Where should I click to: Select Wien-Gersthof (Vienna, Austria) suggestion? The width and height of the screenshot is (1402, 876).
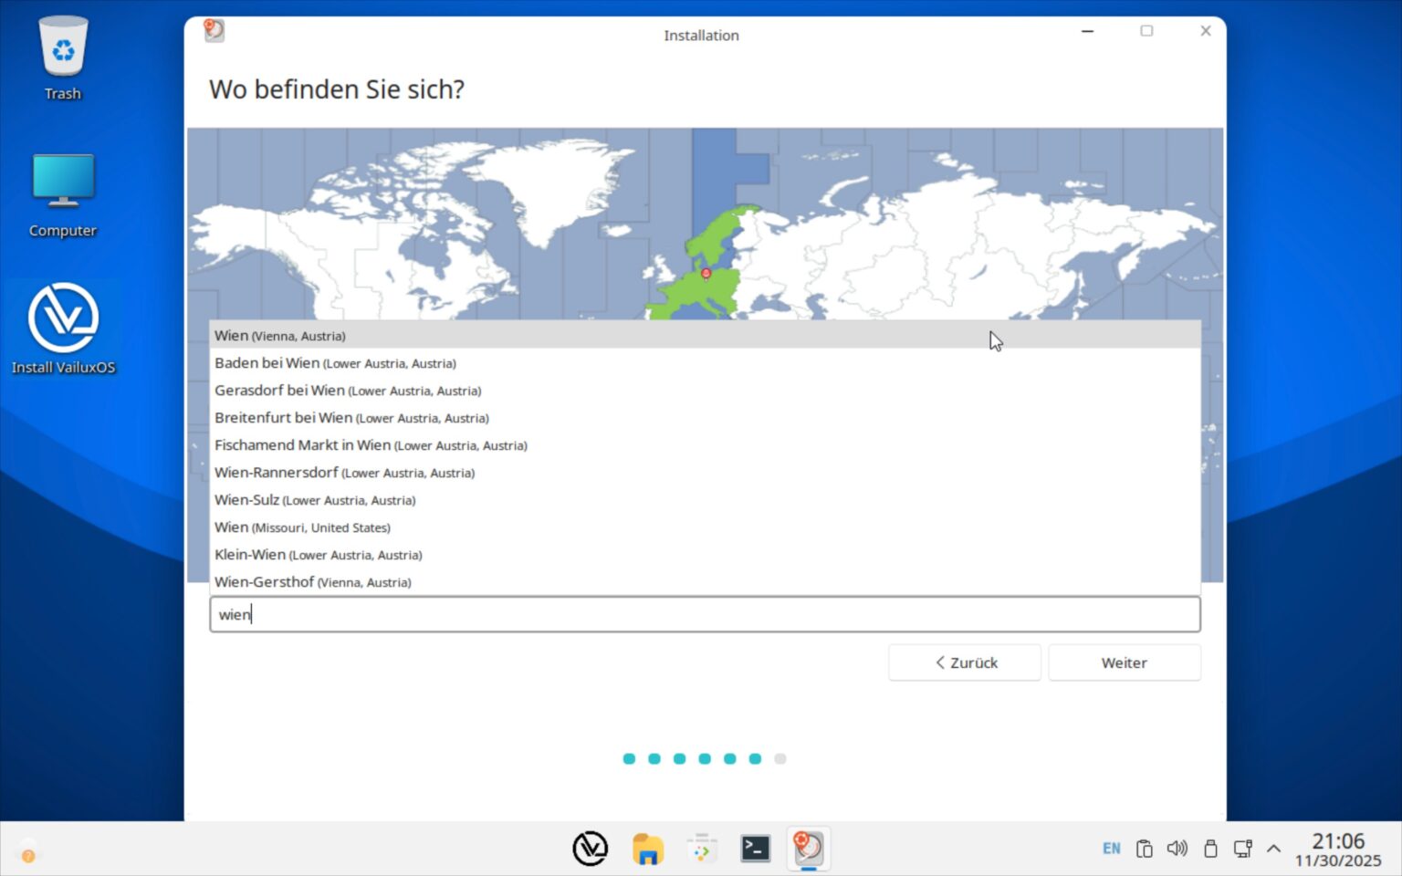pos(312,582)
